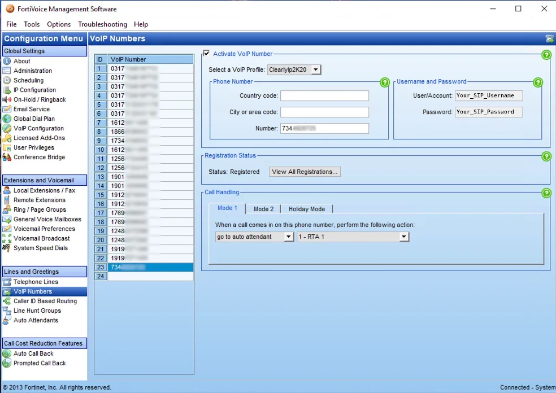Click the General Voice Mailboxes icon
The height and width of the screenshot is (393, 556).
(7, 219)
